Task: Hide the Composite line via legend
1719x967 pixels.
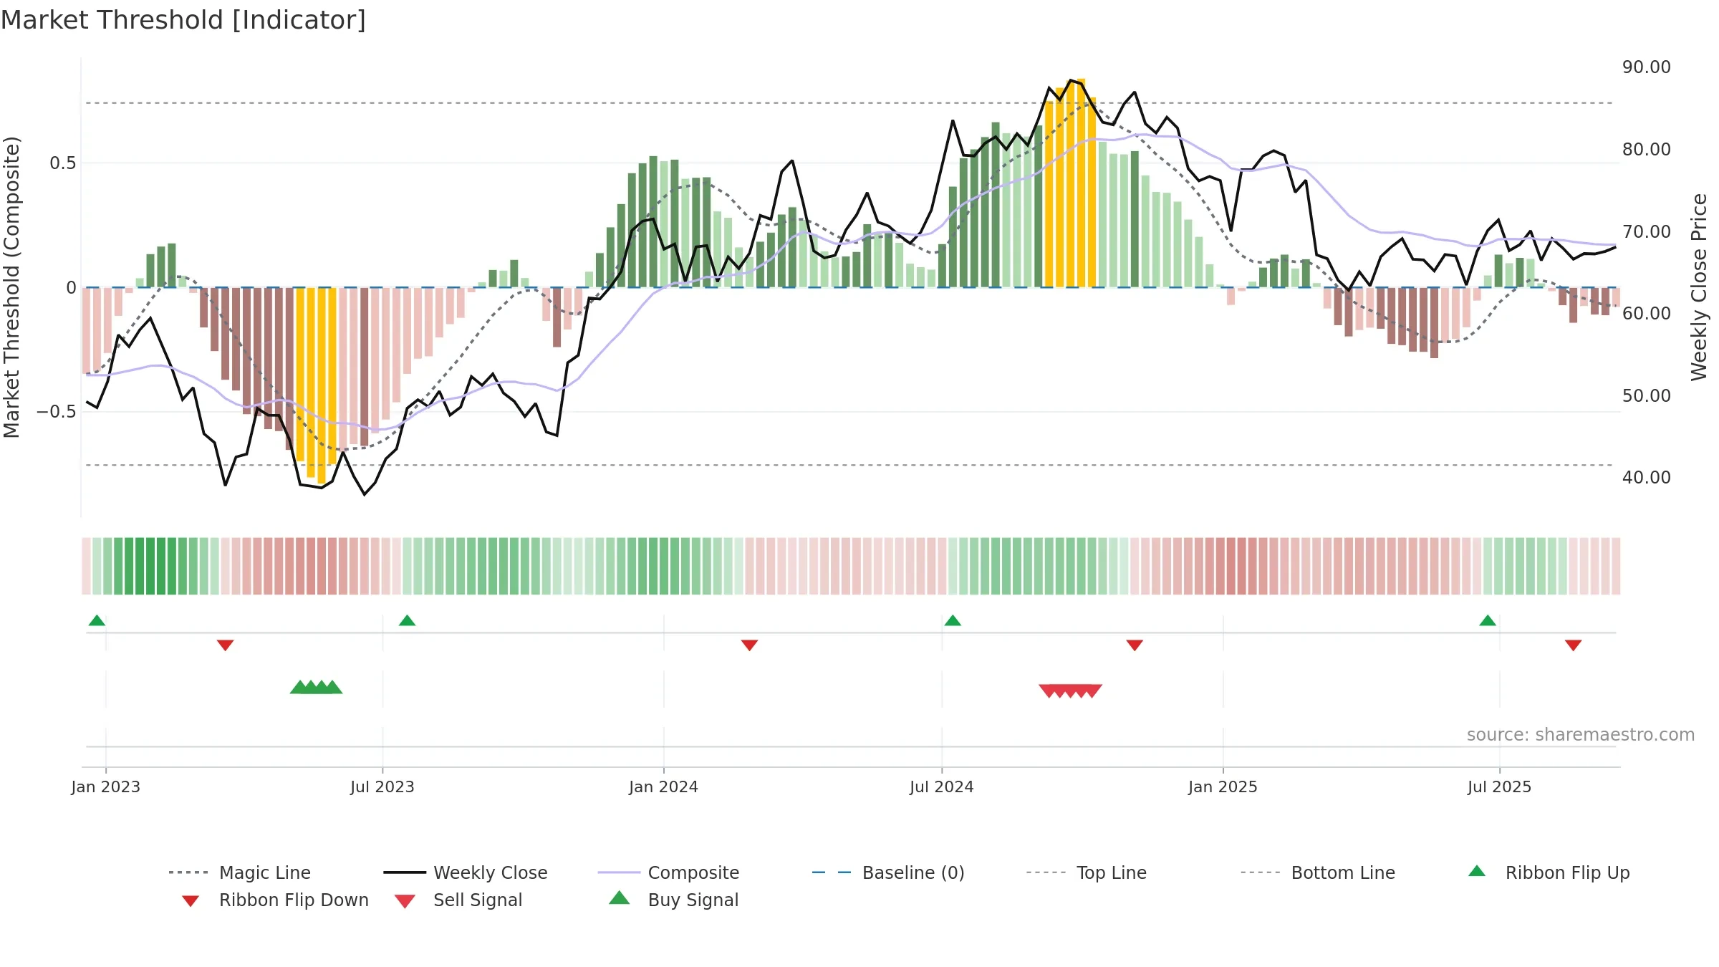Action: [x=669, y=872]
